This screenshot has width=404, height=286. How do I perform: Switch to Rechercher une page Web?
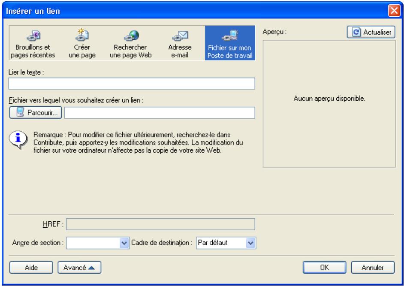coord(130,43)
